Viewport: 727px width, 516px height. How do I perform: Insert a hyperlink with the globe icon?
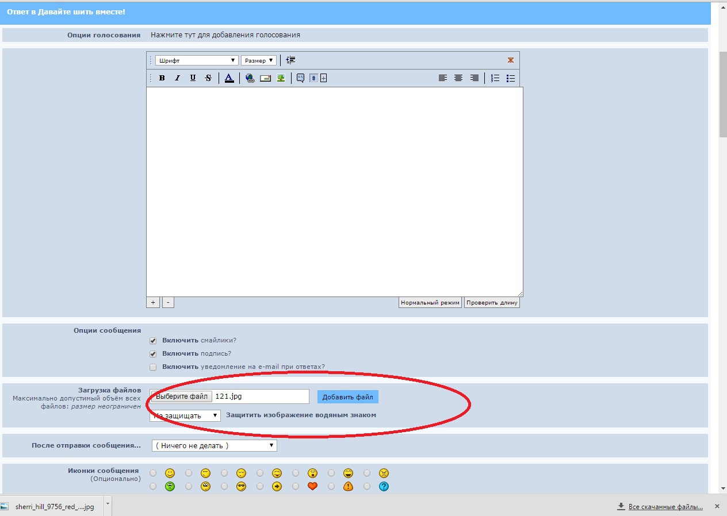(250, 78)
